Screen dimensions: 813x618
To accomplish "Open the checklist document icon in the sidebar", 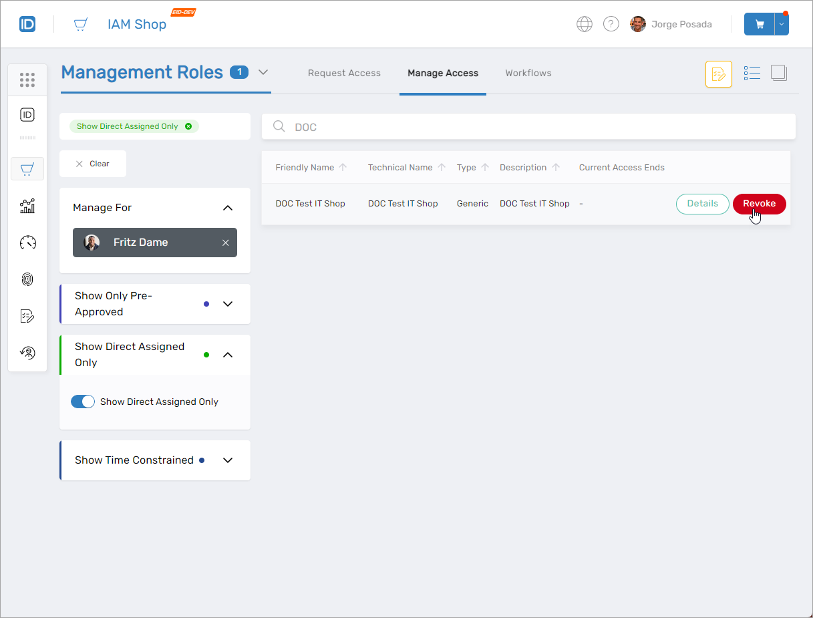I will (x=27, y=315).
